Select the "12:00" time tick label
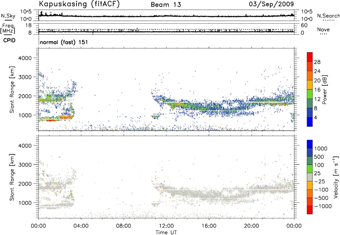This screenshot has width=340, height=235. coord(166,226)
